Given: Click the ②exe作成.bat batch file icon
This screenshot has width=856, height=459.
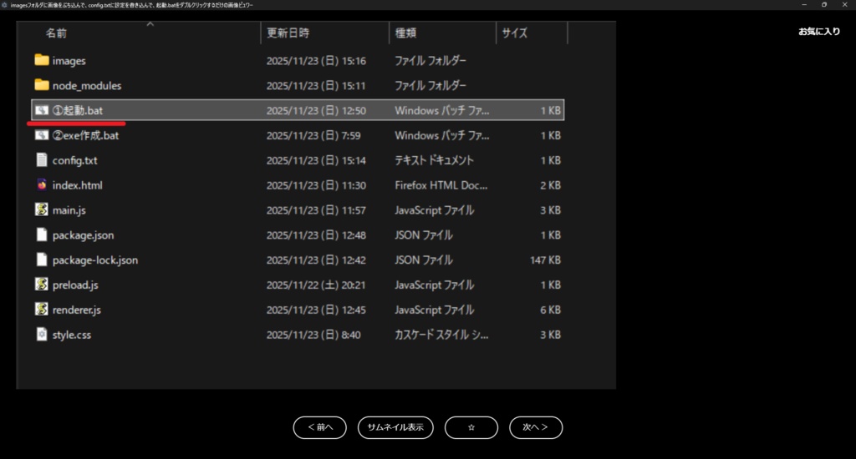Looking at the screenshot, I should pyautogui.click(x=42, y=135).
